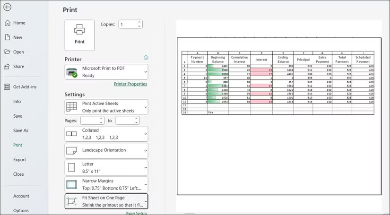Expand the Fit Sheet on One Page dropdown arrow
Viewport: 390px width, 215px height.
coord(146,201)
